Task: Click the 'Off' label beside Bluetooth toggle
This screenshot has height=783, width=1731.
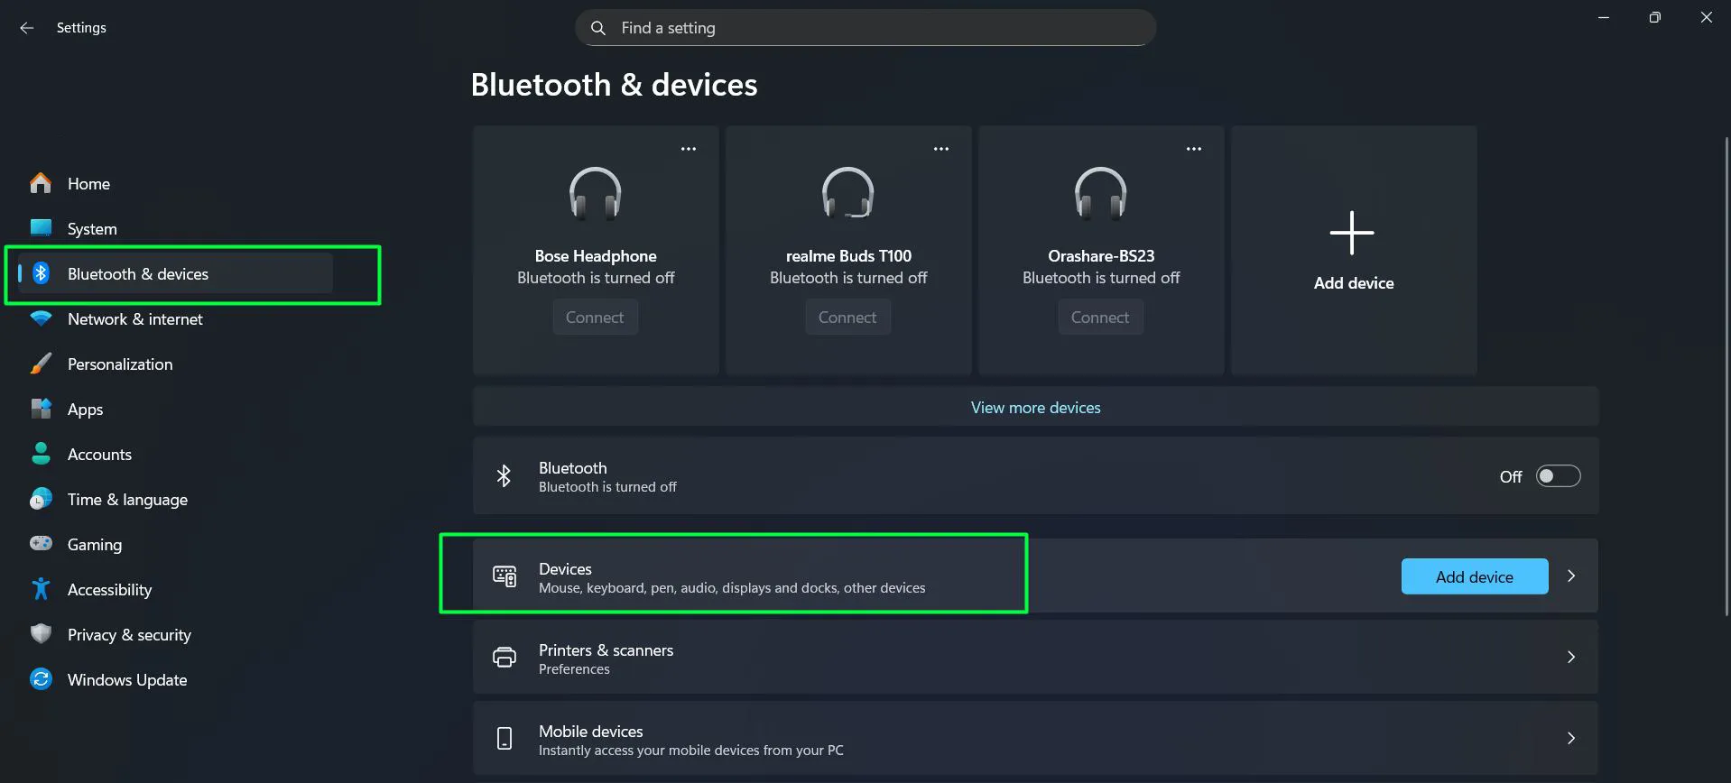Action: (x=1511, y=476)
